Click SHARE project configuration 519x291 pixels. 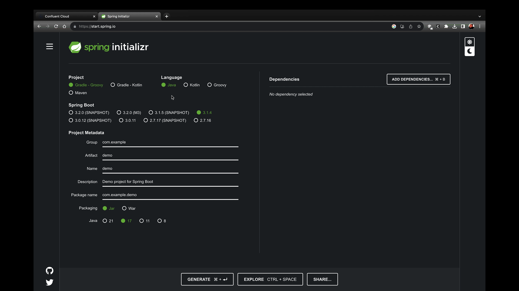pos(322,279)
